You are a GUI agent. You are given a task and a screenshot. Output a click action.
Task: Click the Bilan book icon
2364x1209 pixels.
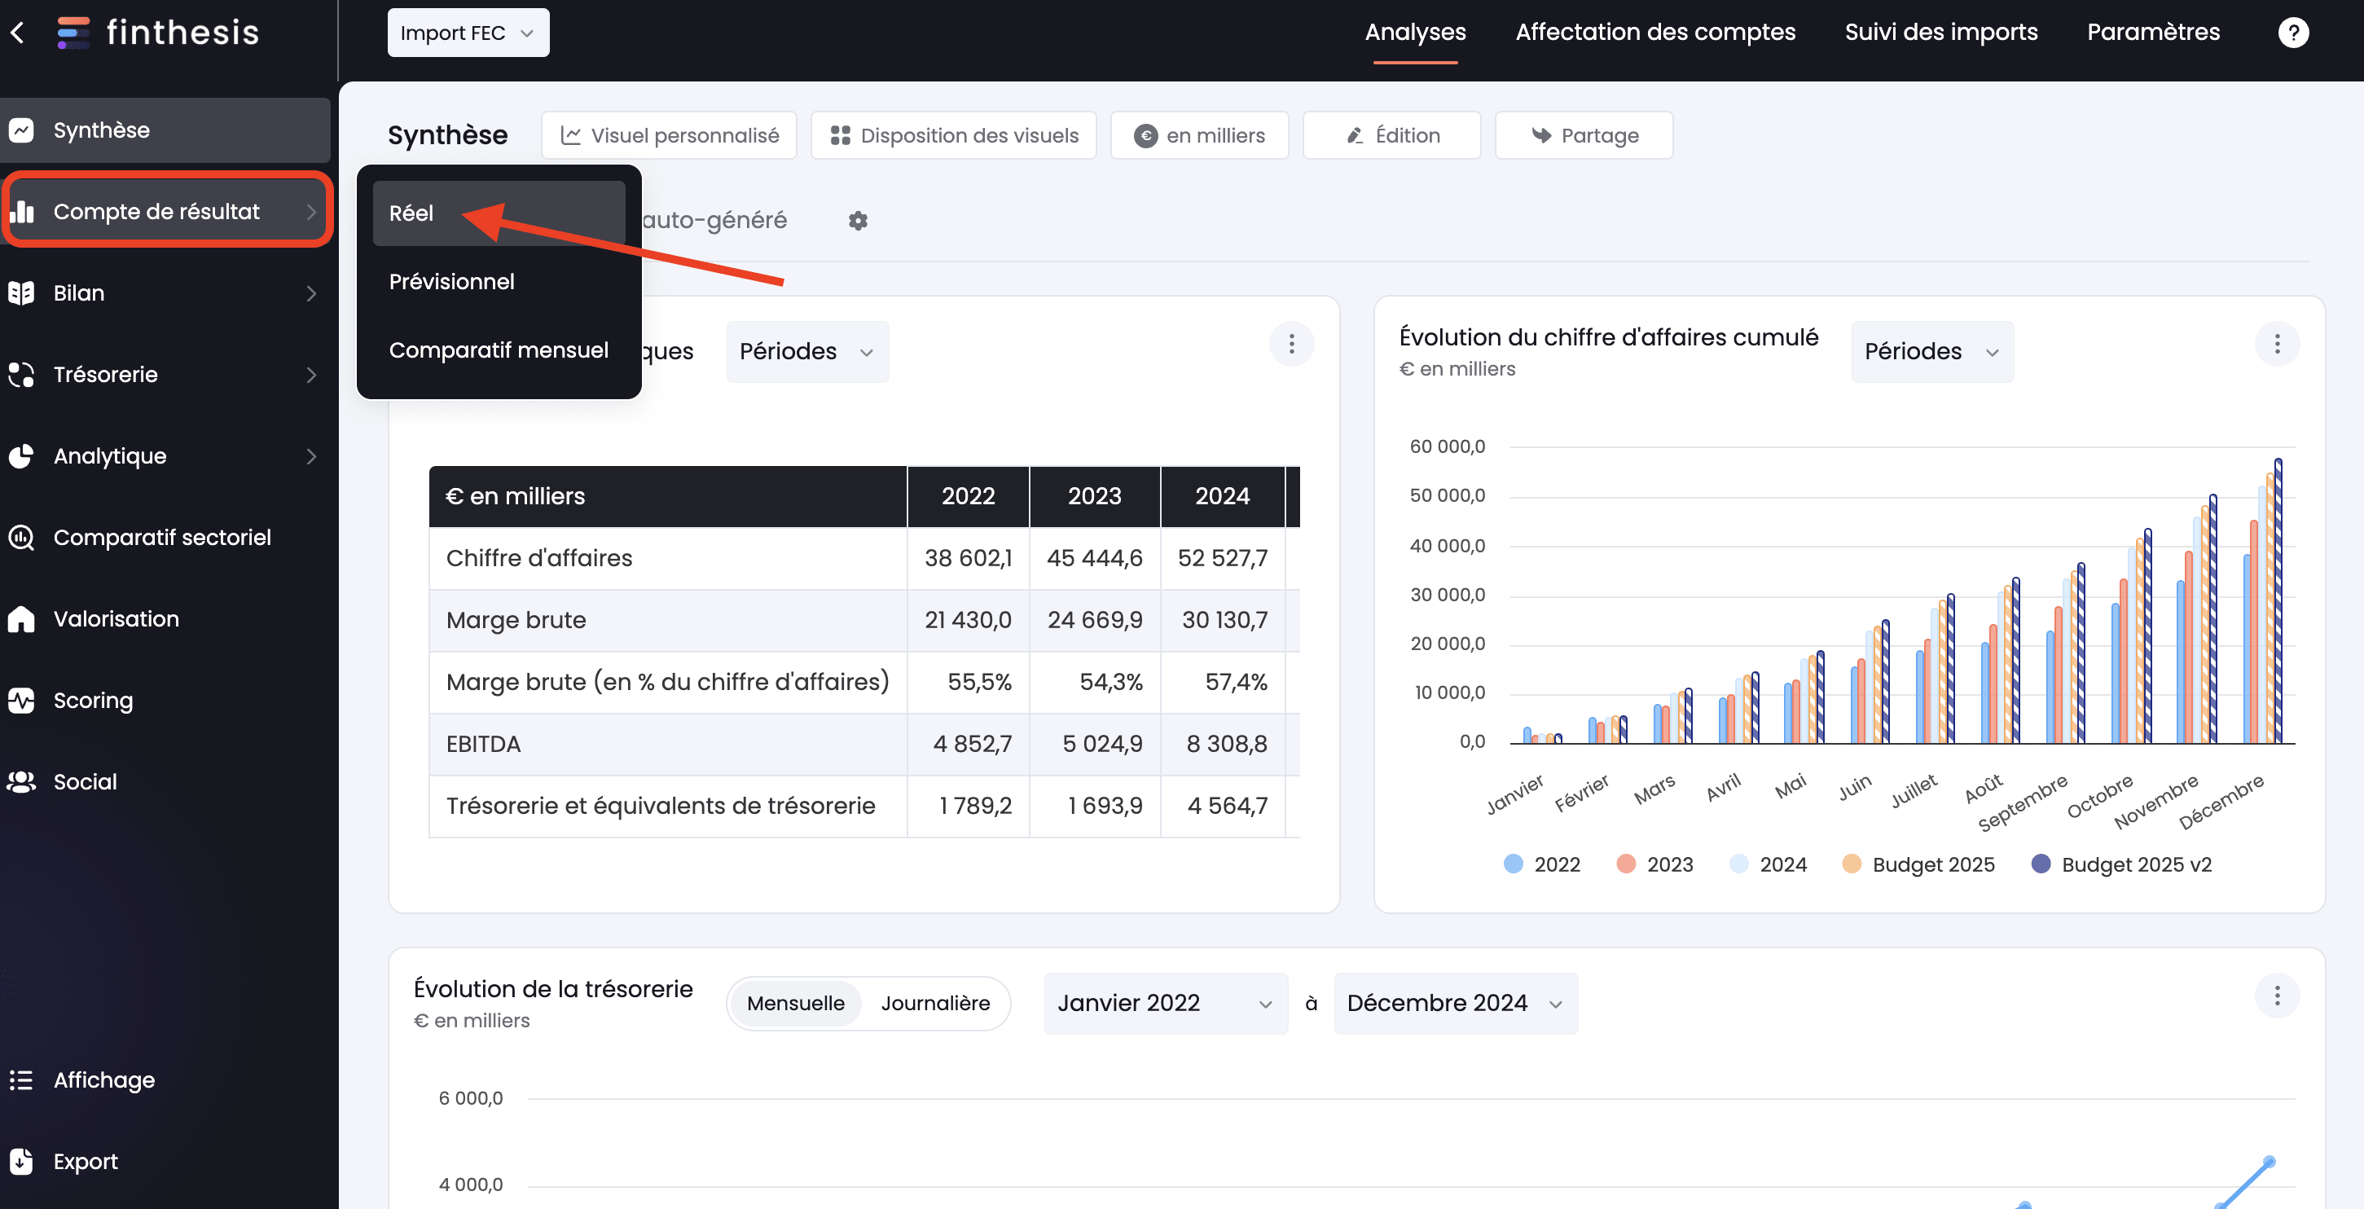point(21,294)
